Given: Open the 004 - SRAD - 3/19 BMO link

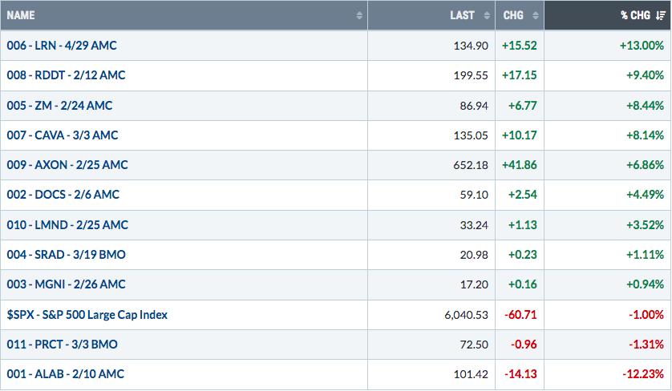Looking at the screenshot, I should 67,254.
